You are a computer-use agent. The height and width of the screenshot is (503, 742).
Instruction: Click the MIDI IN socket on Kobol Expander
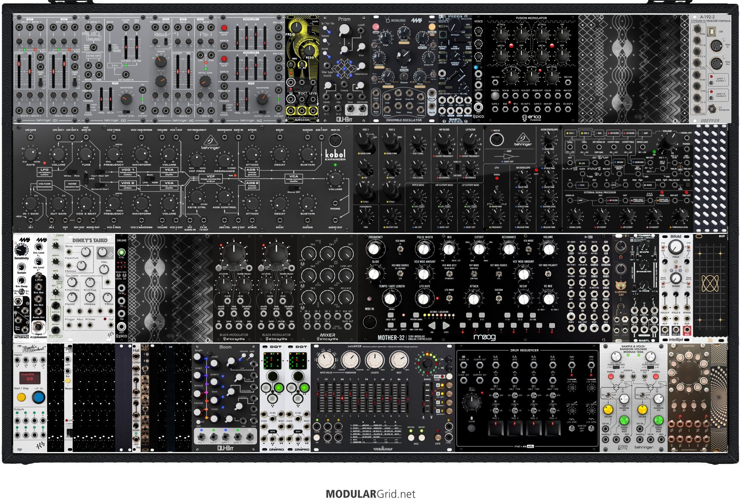(x=335, y=140)
